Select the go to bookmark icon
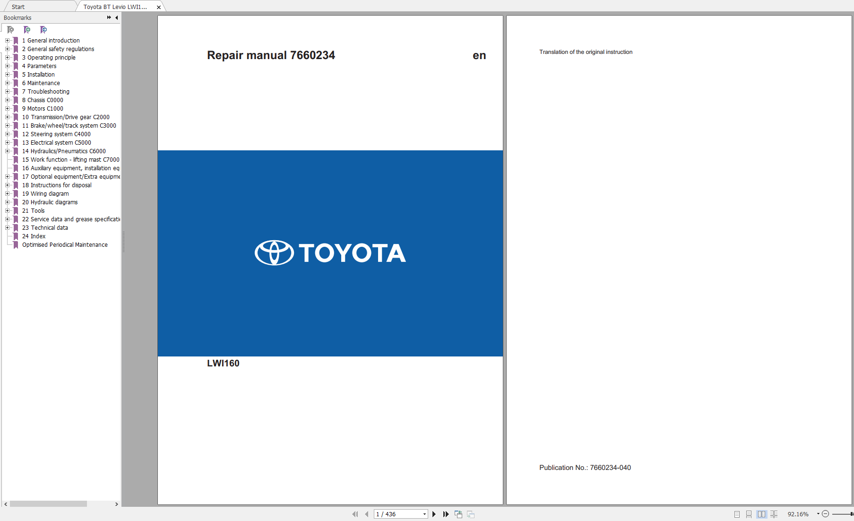Image resolution: width=854 pixels, height=521 pixels. (x=43, y=29)
